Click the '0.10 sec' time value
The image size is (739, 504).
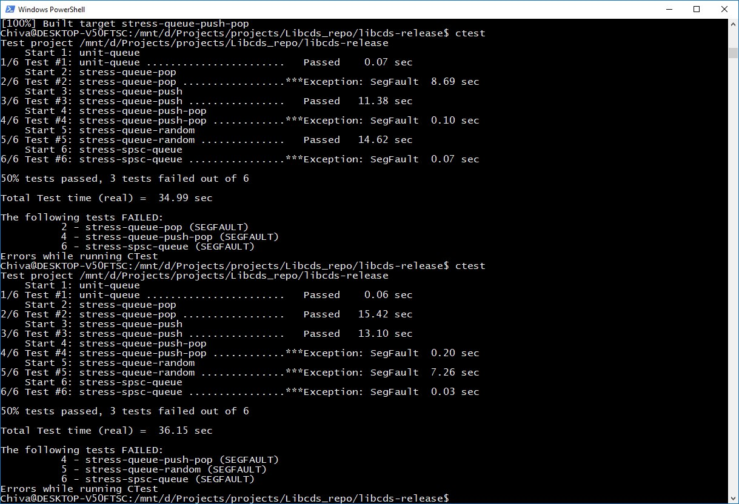[x=455, y=121]
